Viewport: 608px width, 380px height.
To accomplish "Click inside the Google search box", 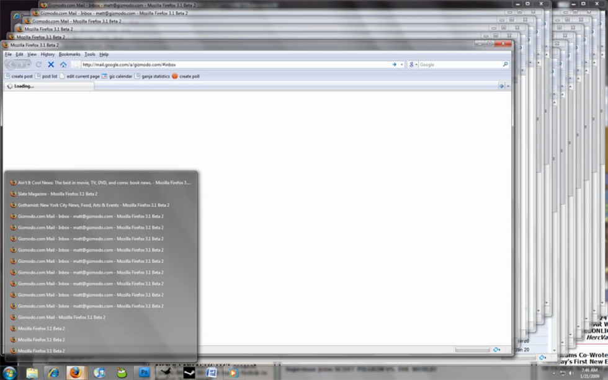I will click(x=460, y=64).
